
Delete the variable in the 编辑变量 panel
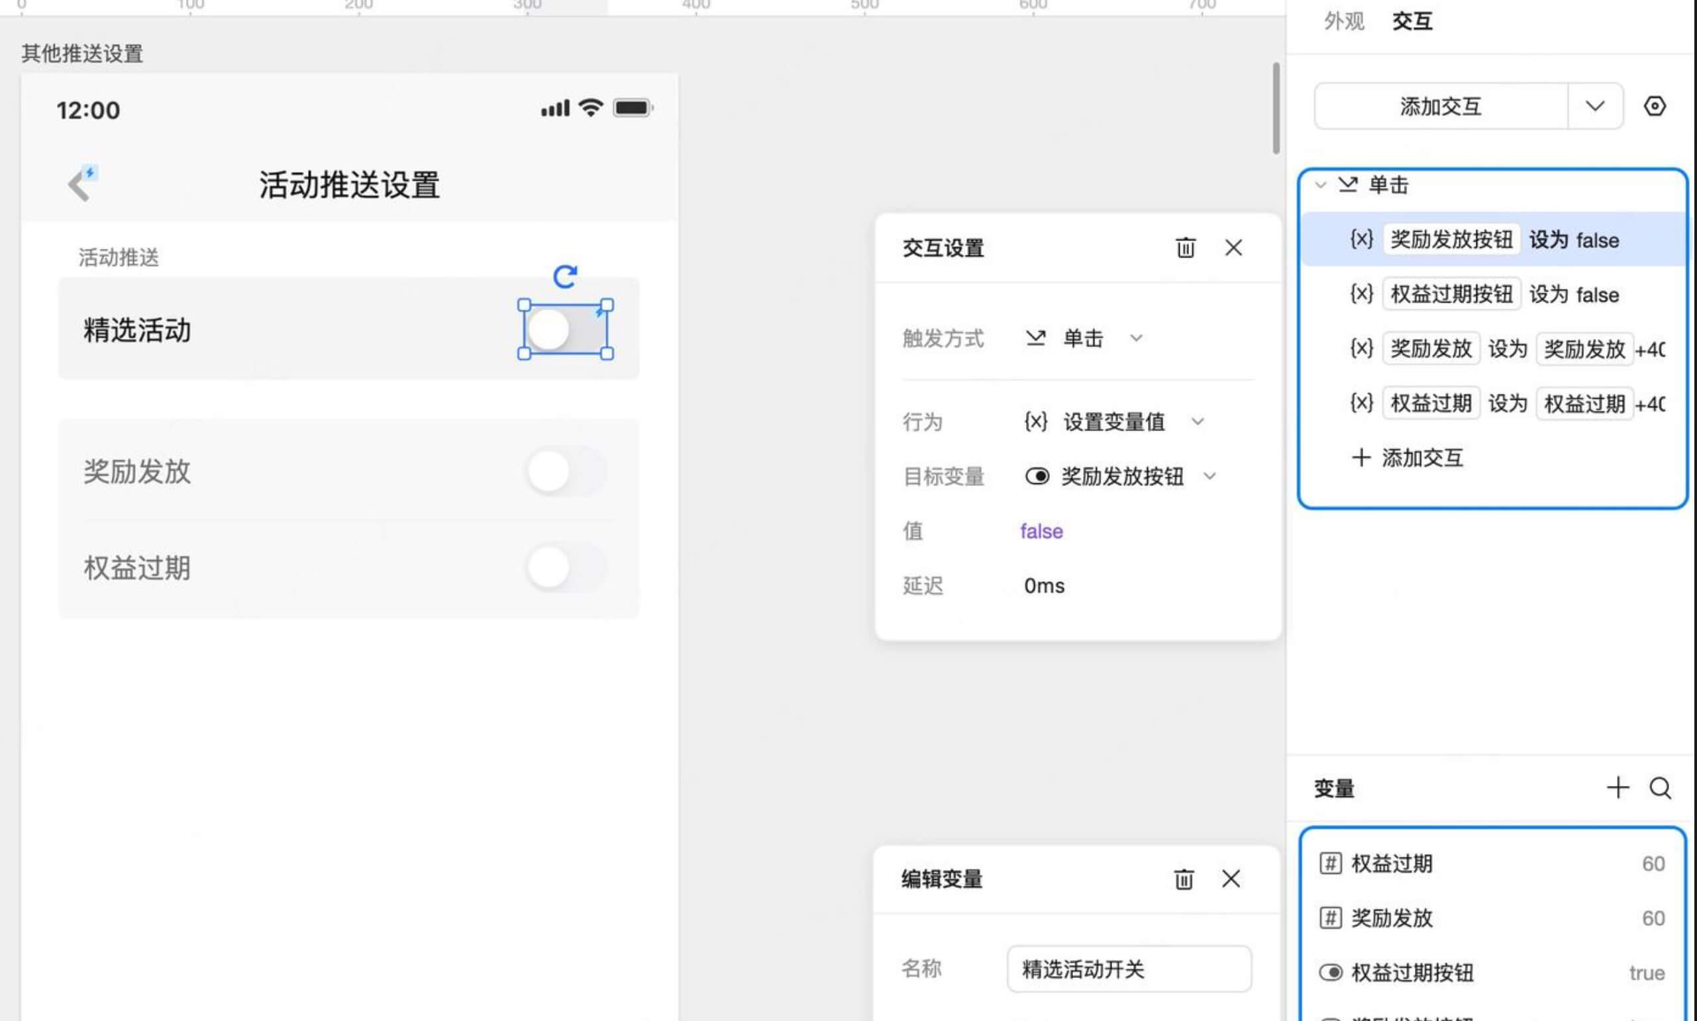point(1184,879)
